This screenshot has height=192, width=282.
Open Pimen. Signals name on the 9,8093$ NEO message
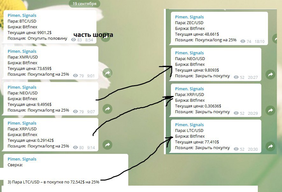pos(189,53)
